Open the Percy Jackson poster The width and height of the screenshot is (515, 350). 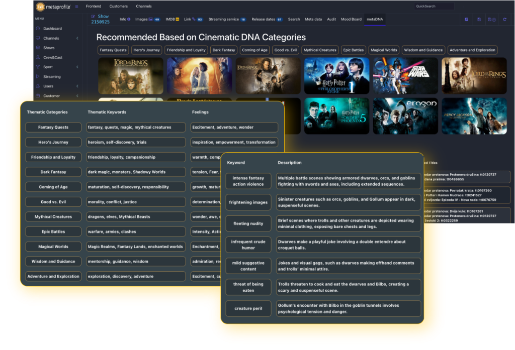click(x=474, y=116)
